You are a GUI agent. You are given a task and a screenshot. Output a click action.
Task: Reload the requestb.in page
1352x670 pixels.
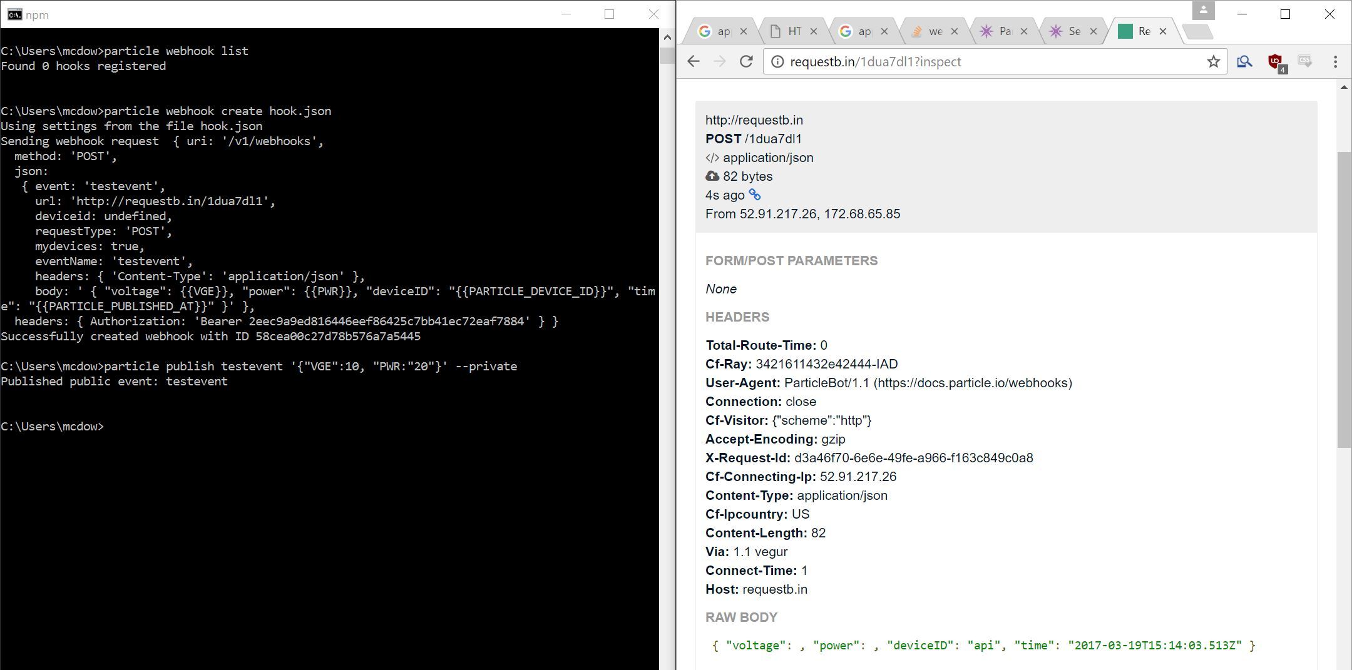746,61
